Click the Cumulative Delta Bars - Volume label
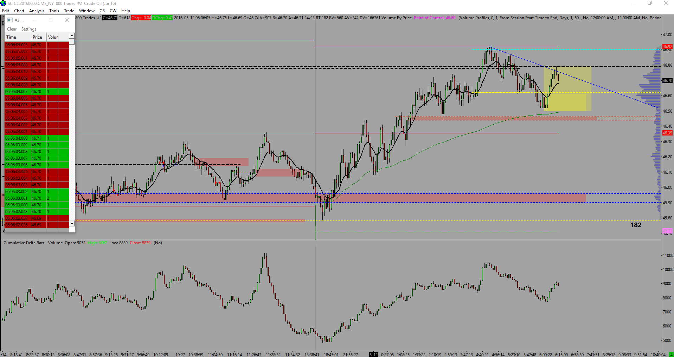 pos(33,243)
